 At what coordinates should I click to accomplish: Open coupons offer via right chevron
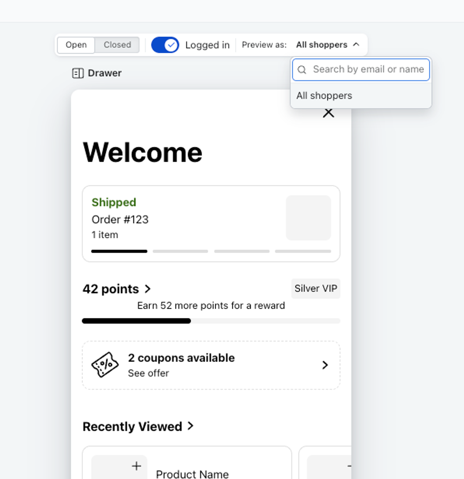click(325, 365)
